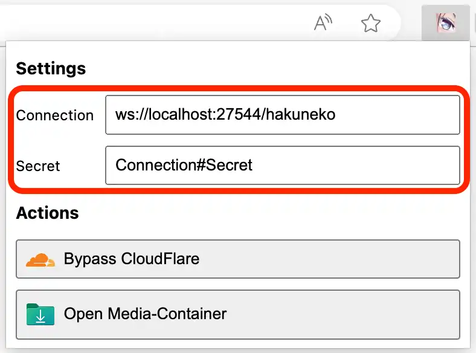Image resolution: width=476 pixels, height=353 pixels.
Task: Click the orange CloudFlare cloud icon
Action: tap(40, 260)
